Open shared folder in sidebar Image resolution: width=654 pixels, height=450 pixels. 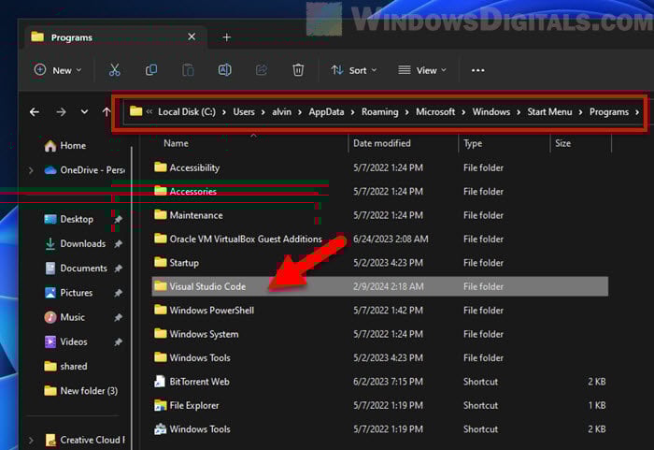66,367
